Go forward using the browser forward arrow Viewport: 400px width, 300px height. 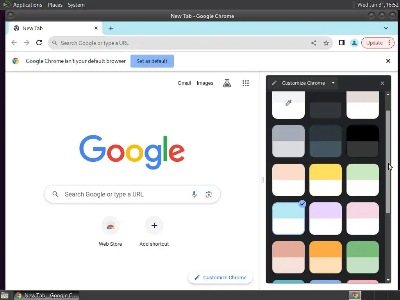tap(27, 43)
